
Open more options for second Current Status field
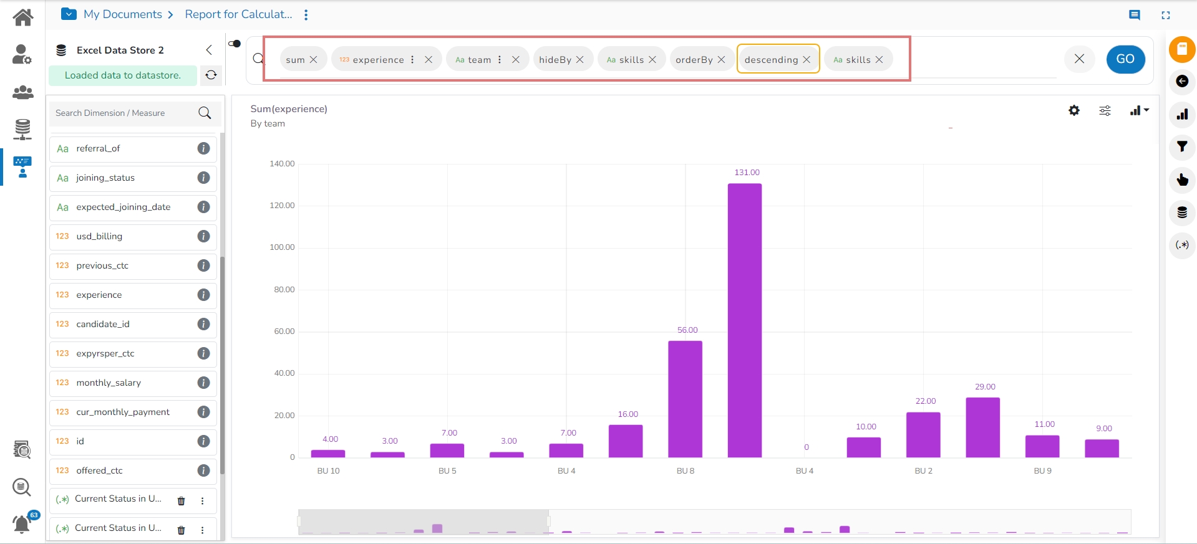click(202, 530)
